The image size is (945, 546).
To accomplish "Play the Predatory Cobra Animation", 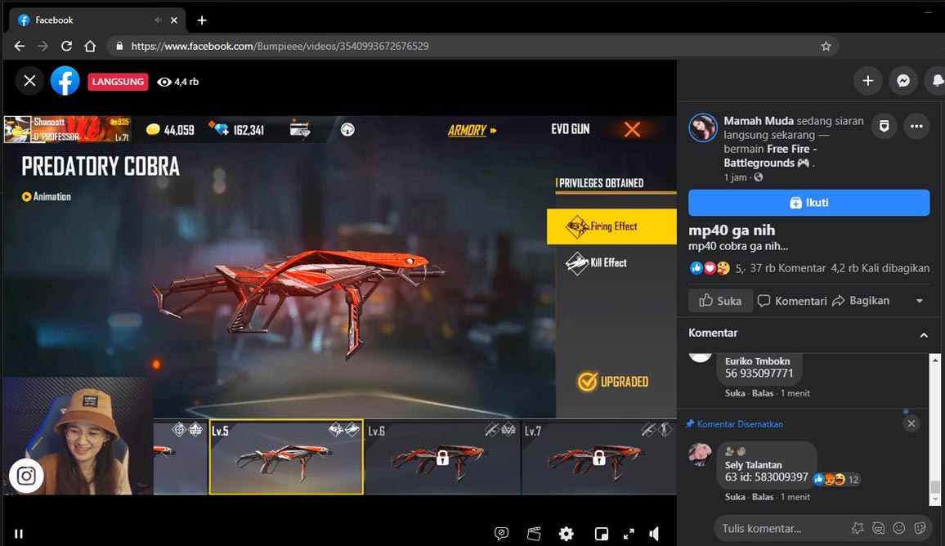I will [x=47, y=196].
